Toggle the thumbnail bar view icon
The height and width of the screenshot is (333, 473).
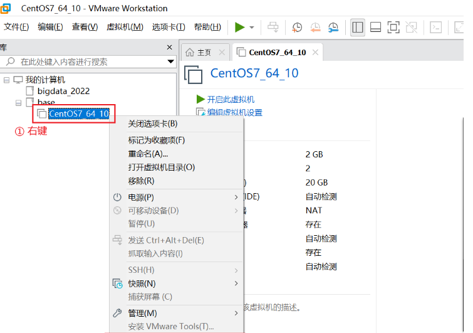(375, 27)
